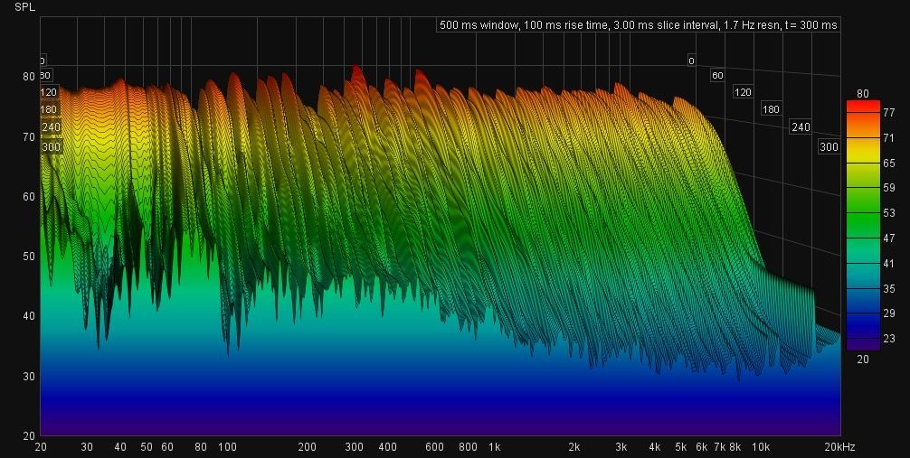
Task: Click the waterfall window settings text box
Action: [638, 25]
